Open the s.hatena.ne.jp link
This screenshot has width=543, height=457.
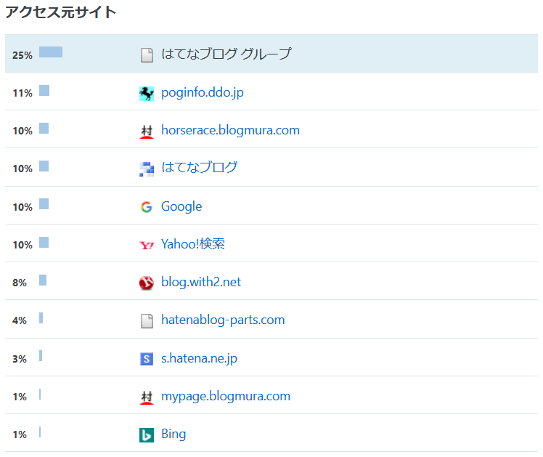pos(199,358)
